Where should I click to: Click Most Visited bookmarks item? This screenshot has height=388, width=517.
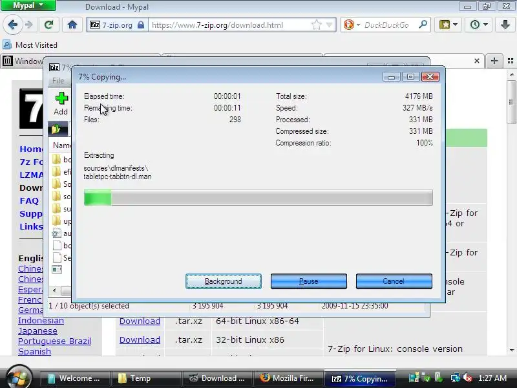30,45
